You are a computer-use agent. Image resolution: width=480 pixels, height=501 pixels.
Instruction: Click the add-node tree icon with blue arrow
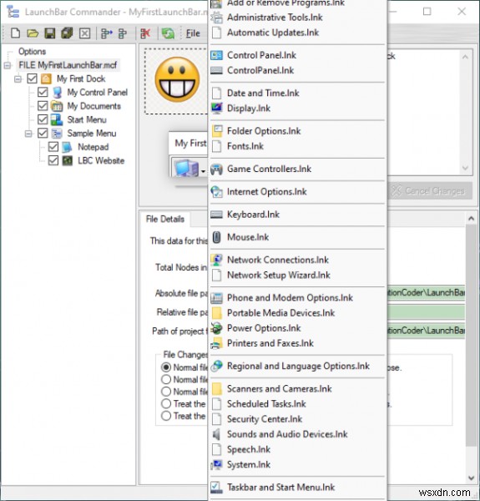pyautogui.click(x=107, y=33)
